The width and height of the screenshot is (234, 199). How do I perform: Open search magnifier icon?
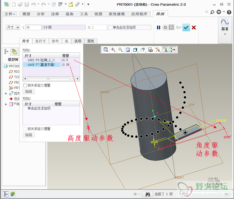click(212, 12)
